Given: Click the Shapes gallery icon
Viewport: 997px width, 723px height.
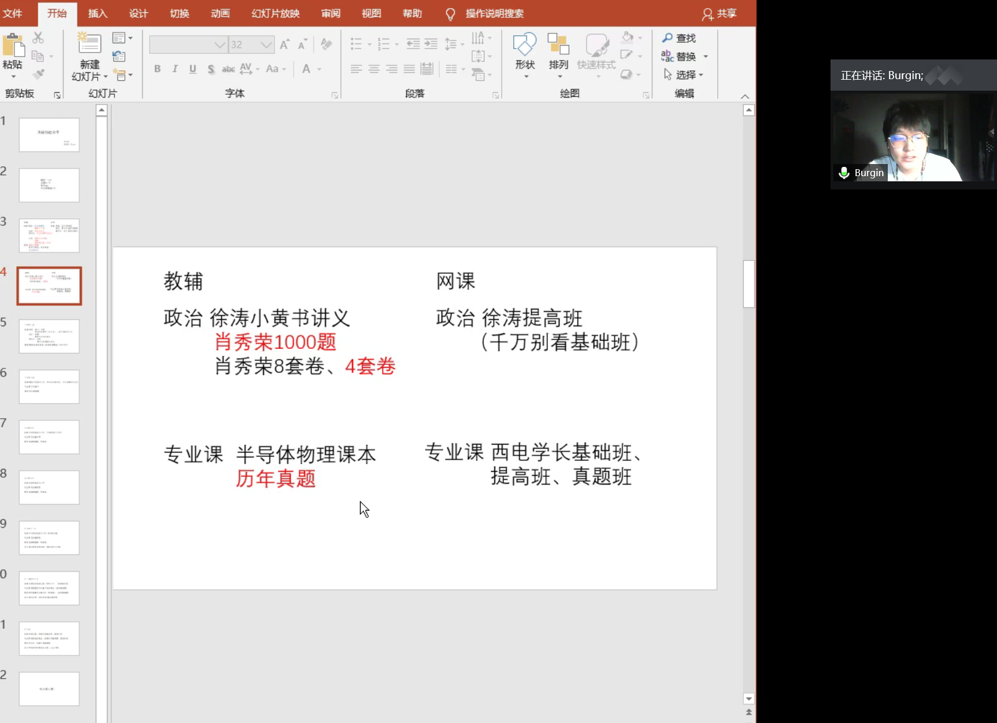Looking at the screenshot, I should [525, 44].
